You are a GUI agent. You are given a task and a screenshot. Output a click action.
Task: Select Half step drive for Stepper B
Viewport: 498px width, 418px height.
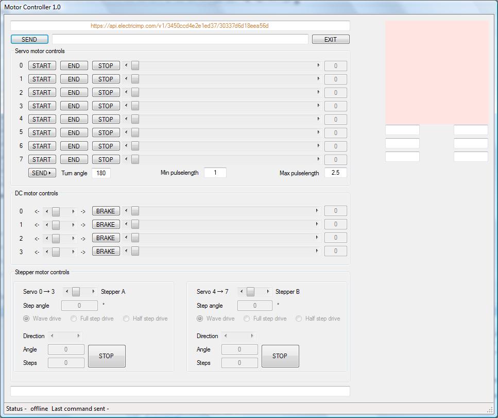[318, 319]
